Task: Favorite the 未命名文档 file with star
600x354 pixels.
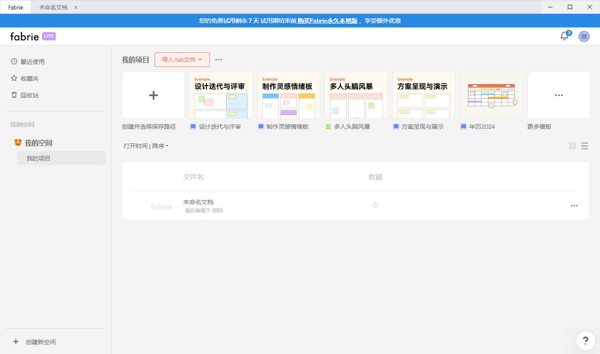Action: click(x=376, y=205)
